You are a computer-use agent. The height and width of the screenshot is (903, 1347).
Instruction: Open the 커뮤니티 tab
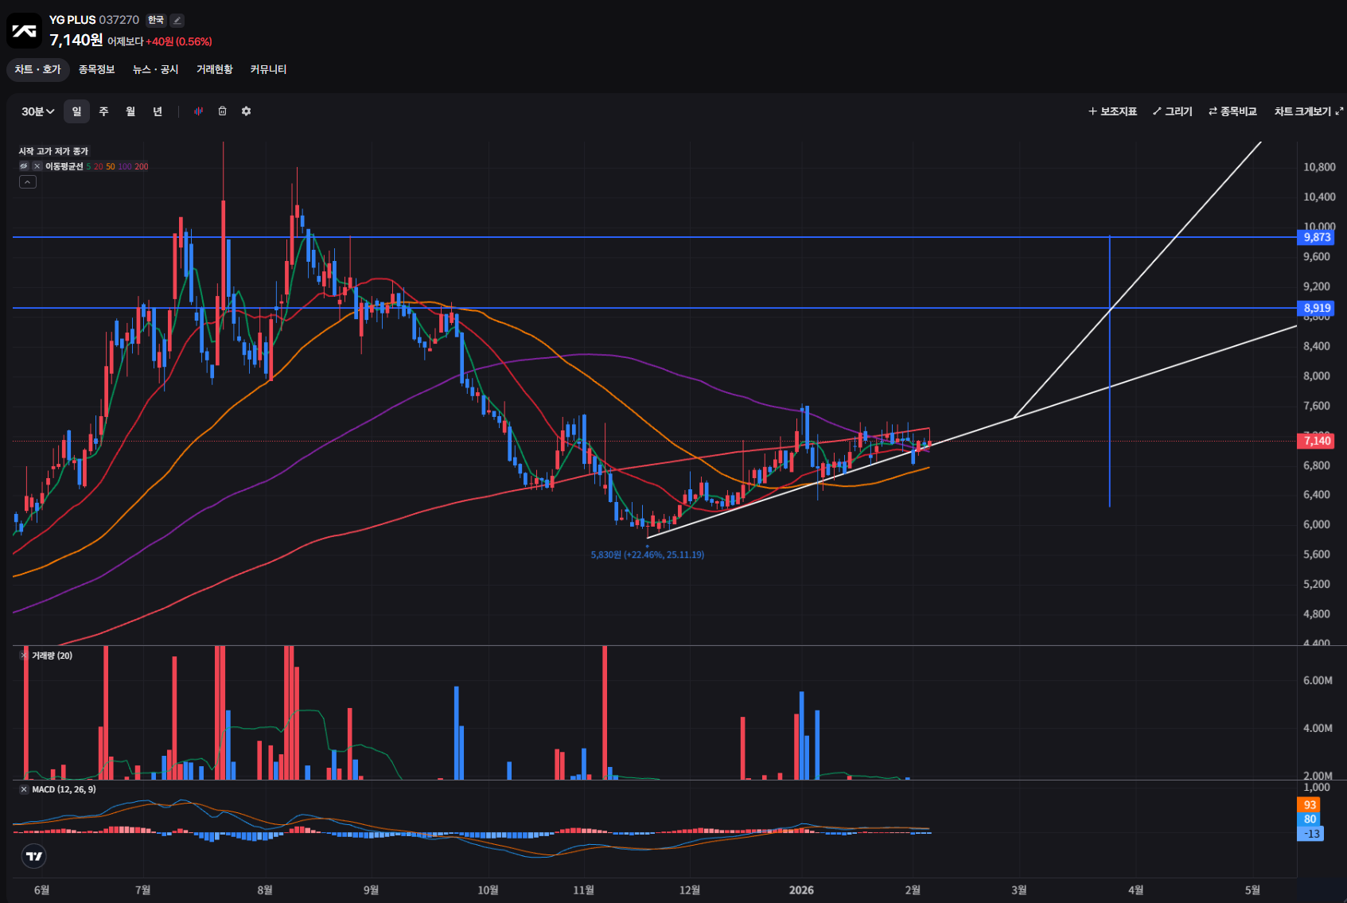click(268, 69)
